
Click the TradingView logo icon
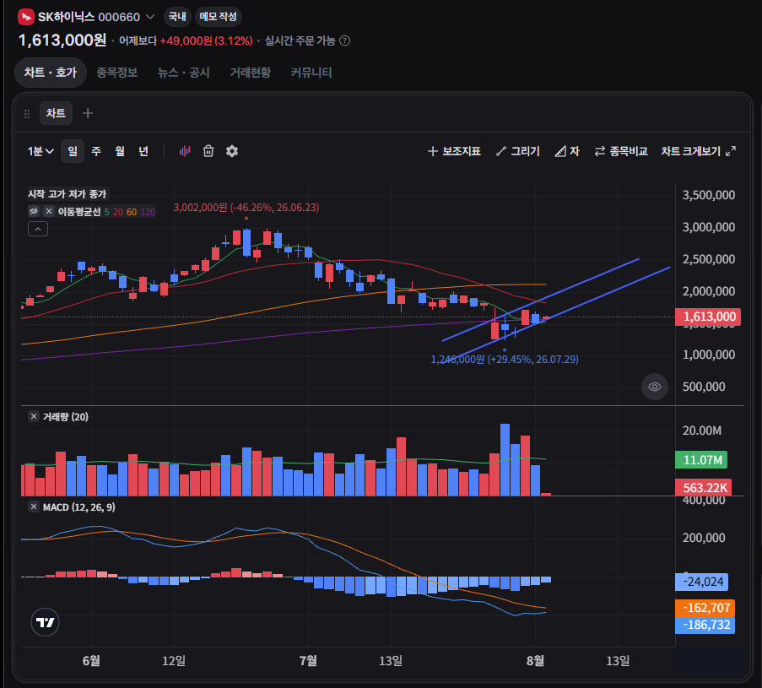coord(46,622)
